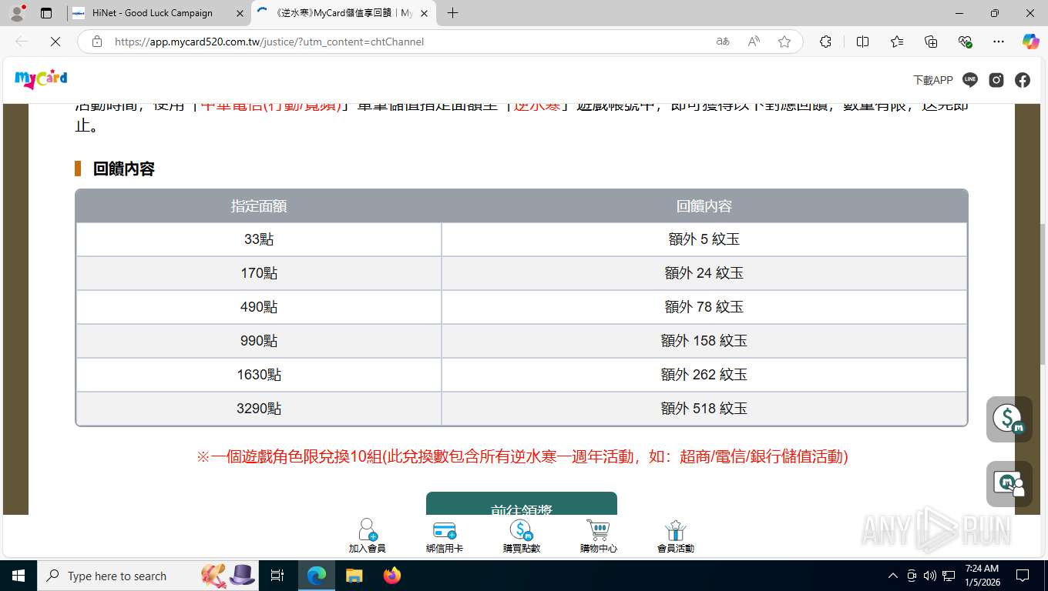Open browser essentials heart icon
Screen dimensions: 1048x591
coord(965,42)
